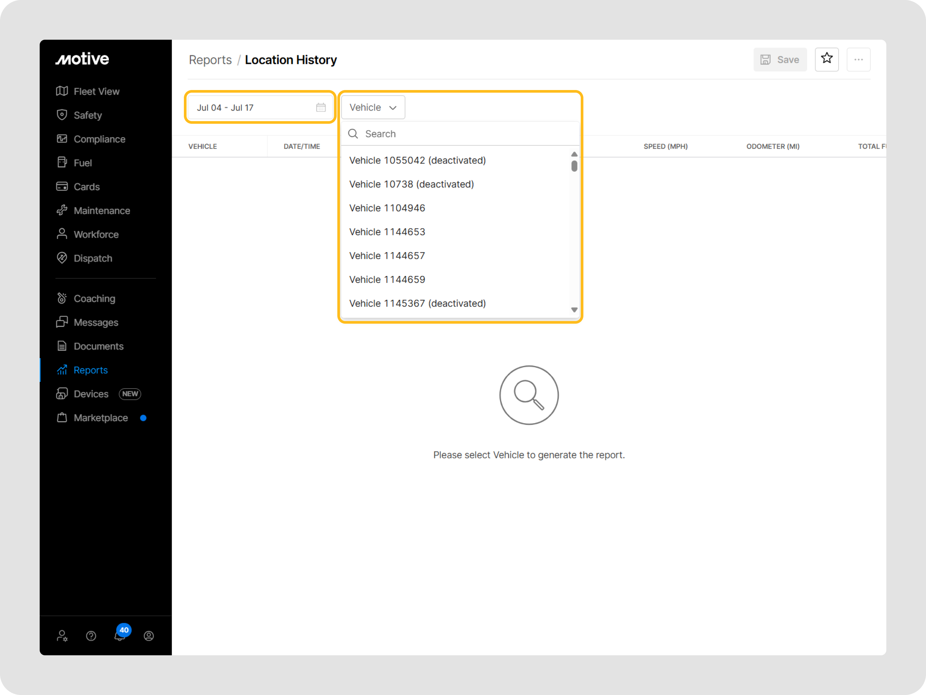Choose Vehicle 1144657 option
Viewport: 926px width, 695px height.
(387, 256)
